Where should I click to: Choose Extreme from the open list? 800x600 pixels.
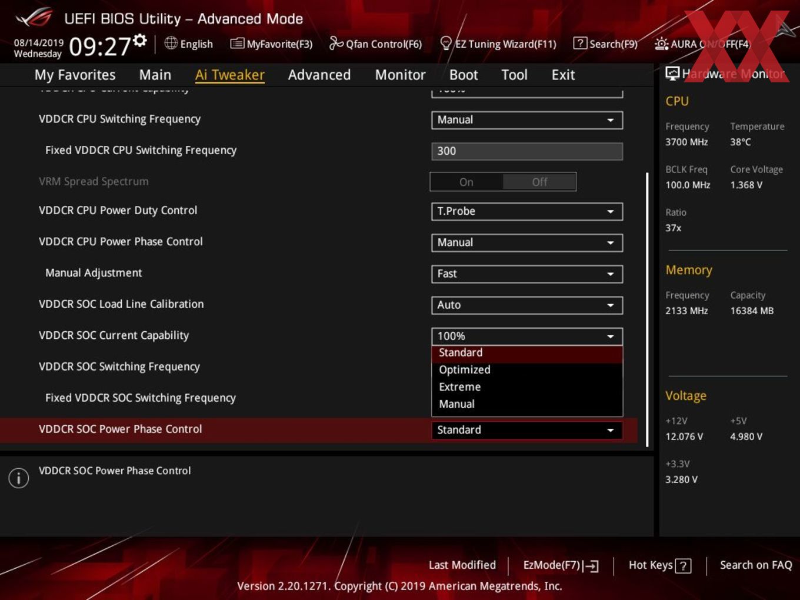pos(527,387)
